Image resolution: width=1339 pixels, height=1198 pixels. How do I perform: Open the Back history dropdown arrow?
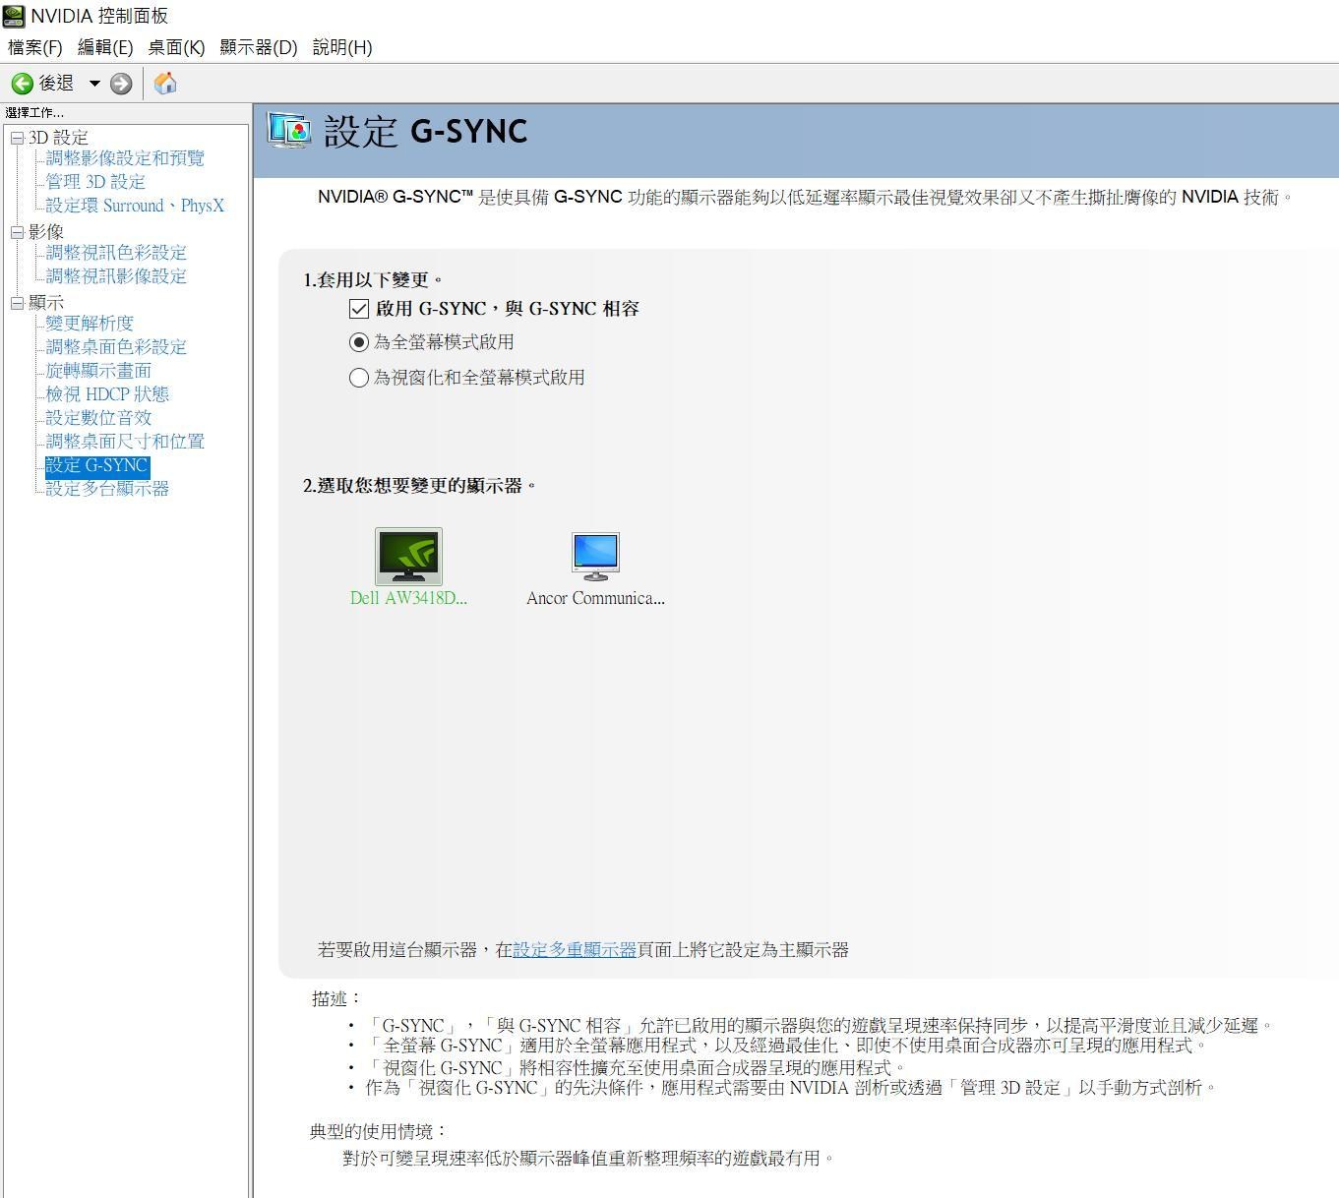[x=94, y=84]
